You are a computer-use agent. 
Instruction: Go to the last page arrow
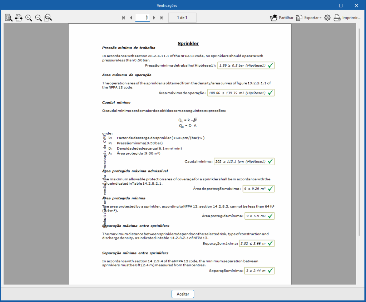pyautogui.click(x=162, y=18)
